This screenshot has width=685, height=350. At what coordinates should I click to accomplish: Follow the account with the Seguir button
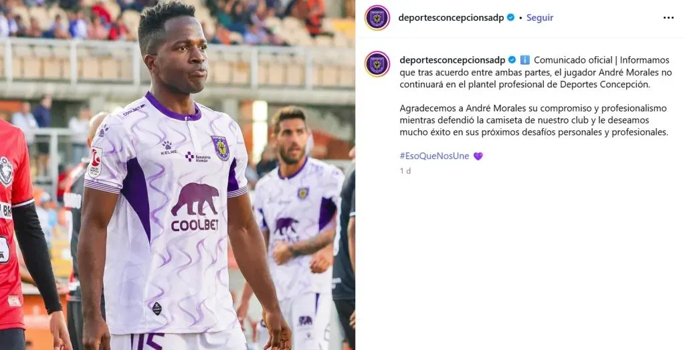tap(540, 18)
